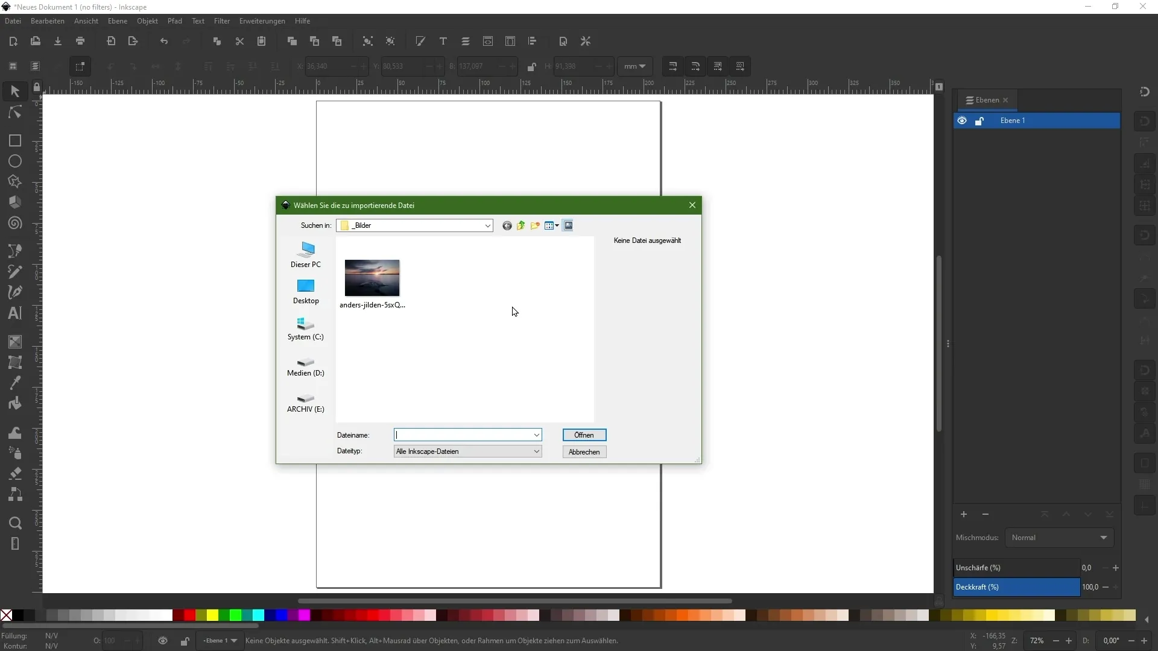Select the Gradient editor tool
Image resolution: width=1158 pixels, height=651 pixels.
(14, 342)
